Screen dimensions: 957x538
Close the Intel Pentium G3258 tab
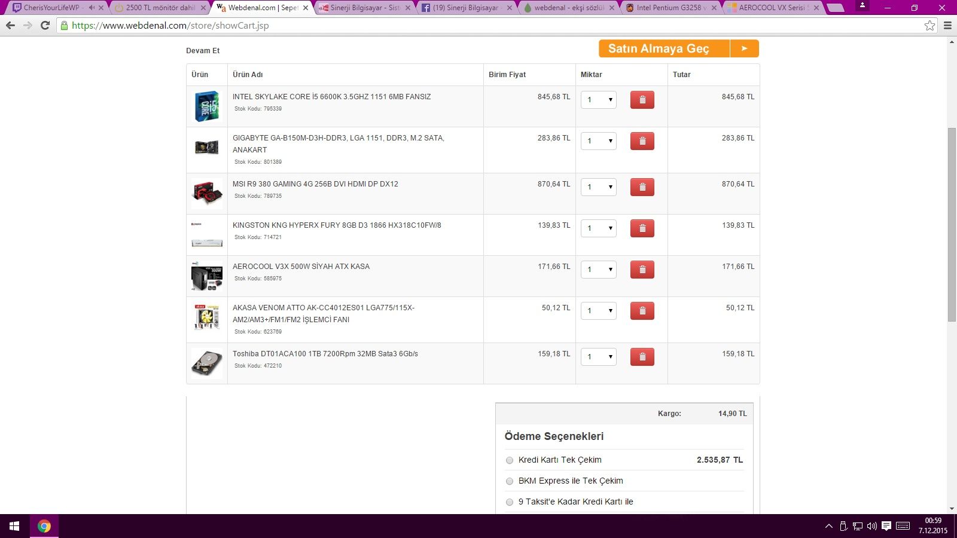[x=714, y=8]
